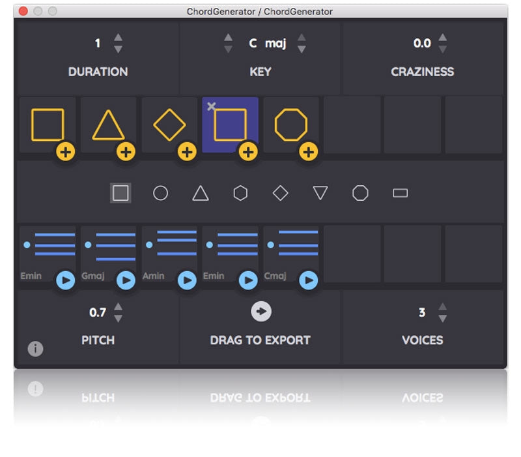Click the Duration value 1

97,43
